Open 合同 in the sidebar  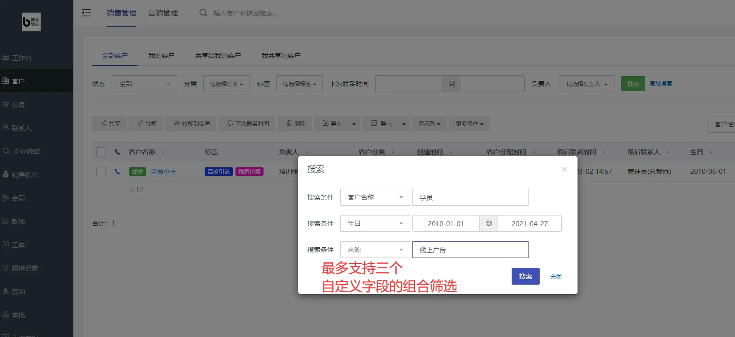tap(36, 198)
